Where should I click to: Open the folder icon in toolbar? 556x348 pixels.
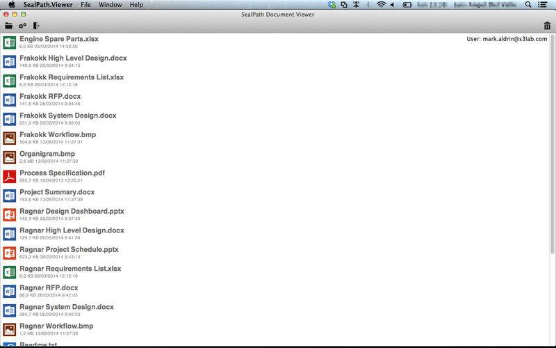9,26
